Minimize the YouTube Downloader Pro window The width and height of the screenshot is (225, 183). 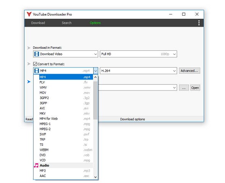171,14
